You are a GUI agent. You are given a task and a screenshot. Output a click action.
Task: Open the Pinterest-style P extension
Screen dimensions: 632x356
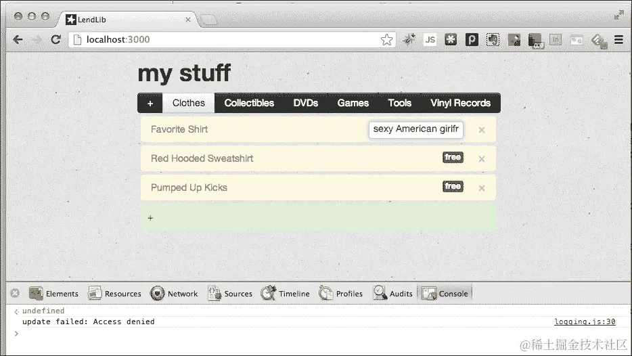pyautogui.click(x=472, y=39)
